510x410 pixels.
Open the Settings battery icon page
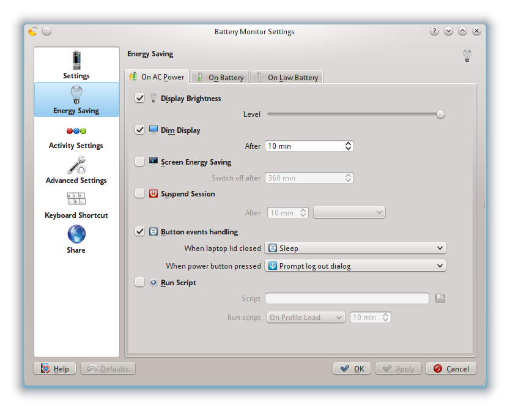tap(76, 60)
